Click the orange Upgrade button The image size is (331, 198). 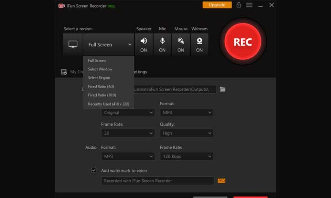point(217,5)
